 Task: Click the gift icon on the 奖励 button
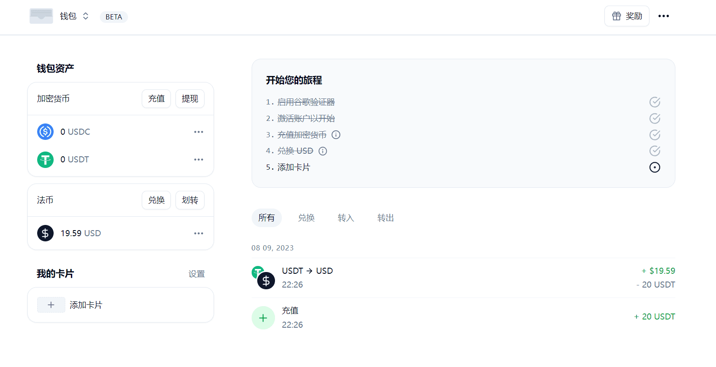coord(617,16)
